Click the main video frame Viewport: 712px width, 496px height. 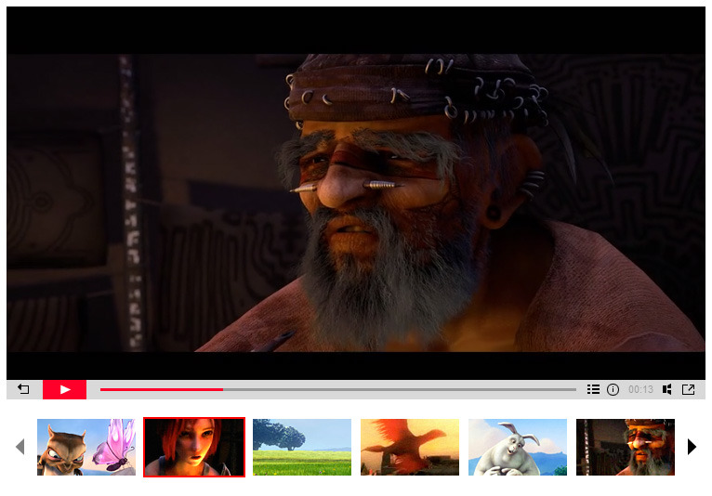pos(356,193)
